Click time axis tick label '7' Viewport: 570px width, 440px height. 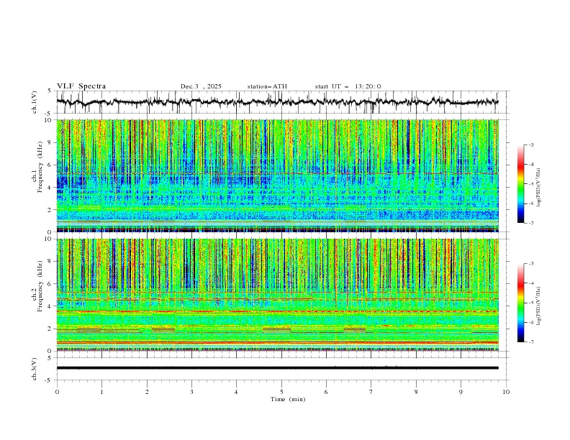371,392
